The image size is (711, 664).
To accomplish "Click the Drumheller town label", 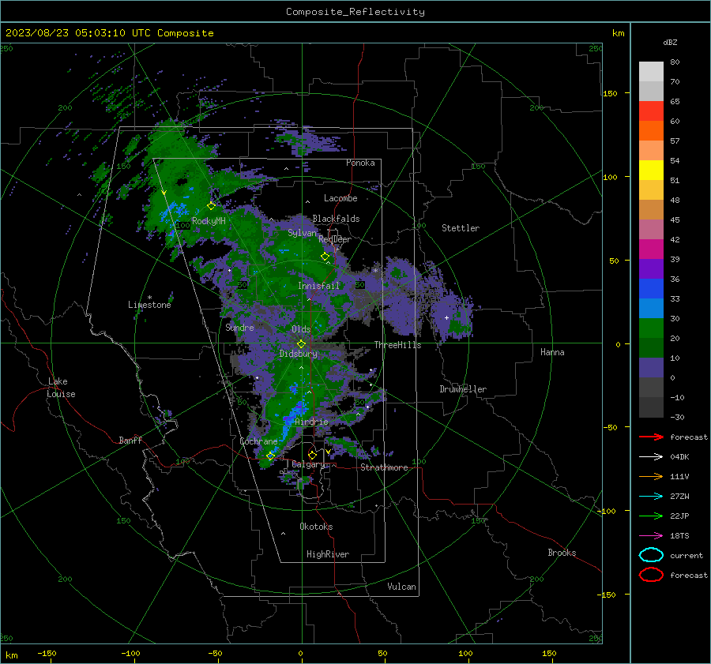I will (463, 389).
